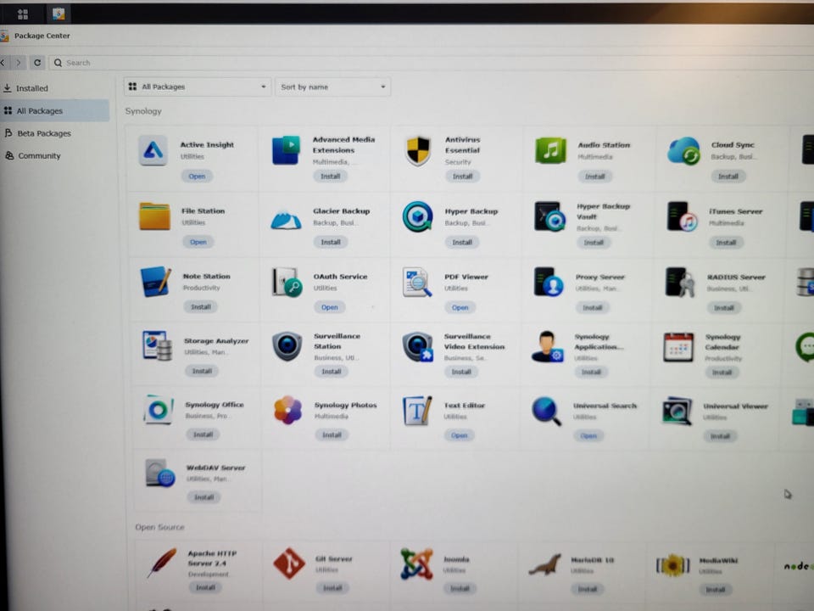Click the MariaDB 10 seal icon

coord(544,565)
